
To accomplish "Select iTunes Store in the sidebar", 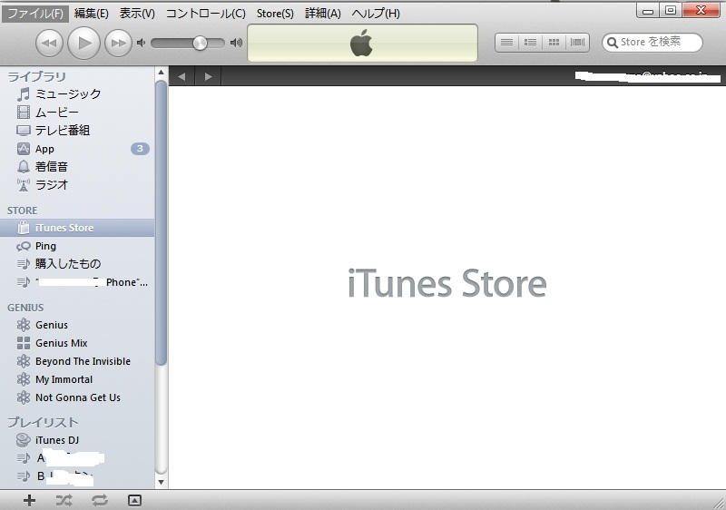I will tap(77, 228).
